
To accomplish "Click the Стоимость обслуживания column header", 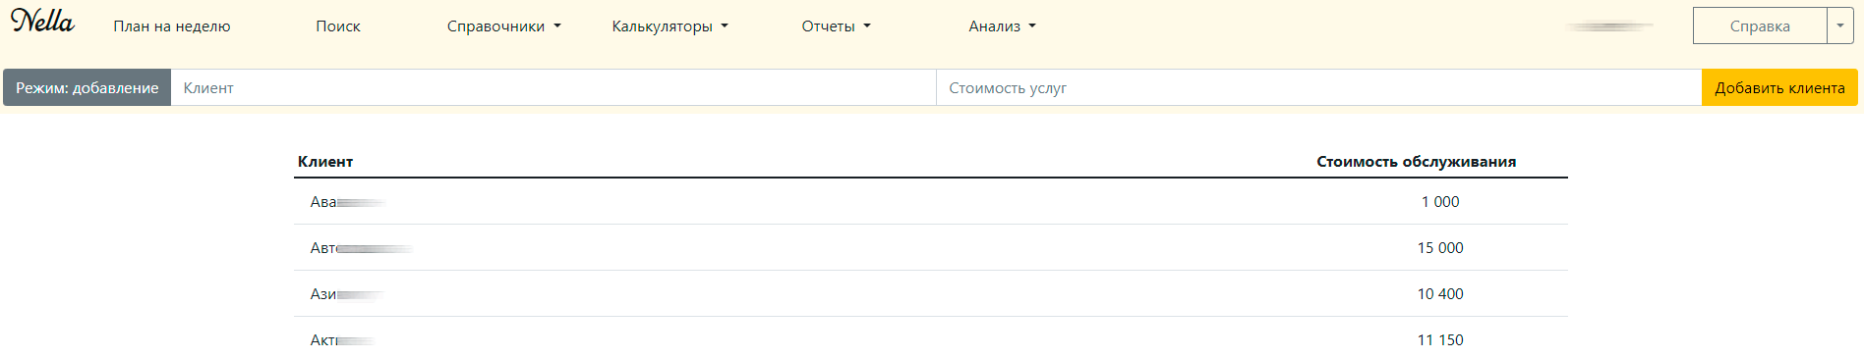I will point(1416,162).
